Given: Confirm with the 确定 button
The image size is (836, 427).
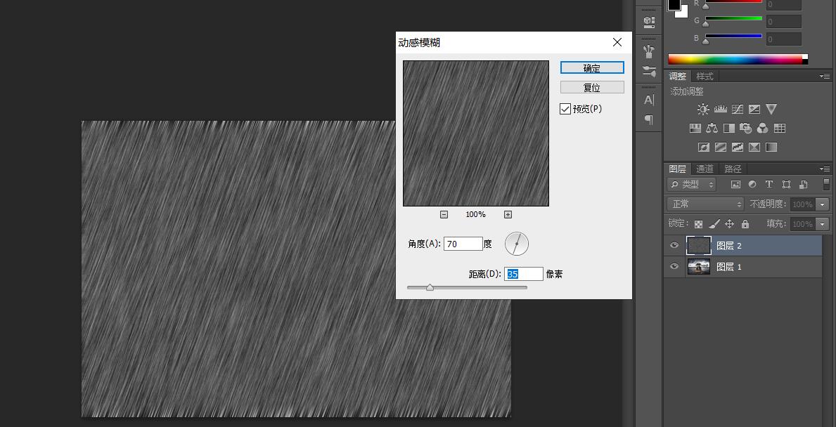Looking at the screenshot, I should pyautogui.click(x=591, y=67).
